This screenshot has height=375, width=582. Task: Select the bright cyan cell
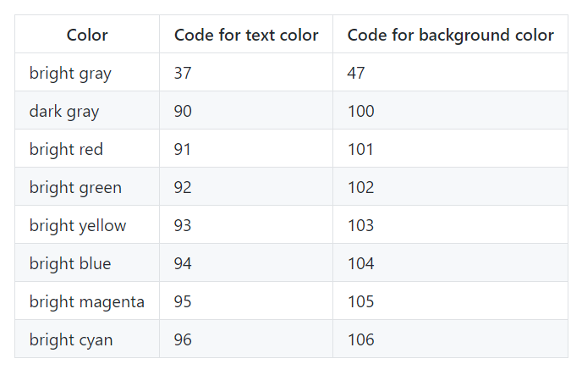coord(87,339)
